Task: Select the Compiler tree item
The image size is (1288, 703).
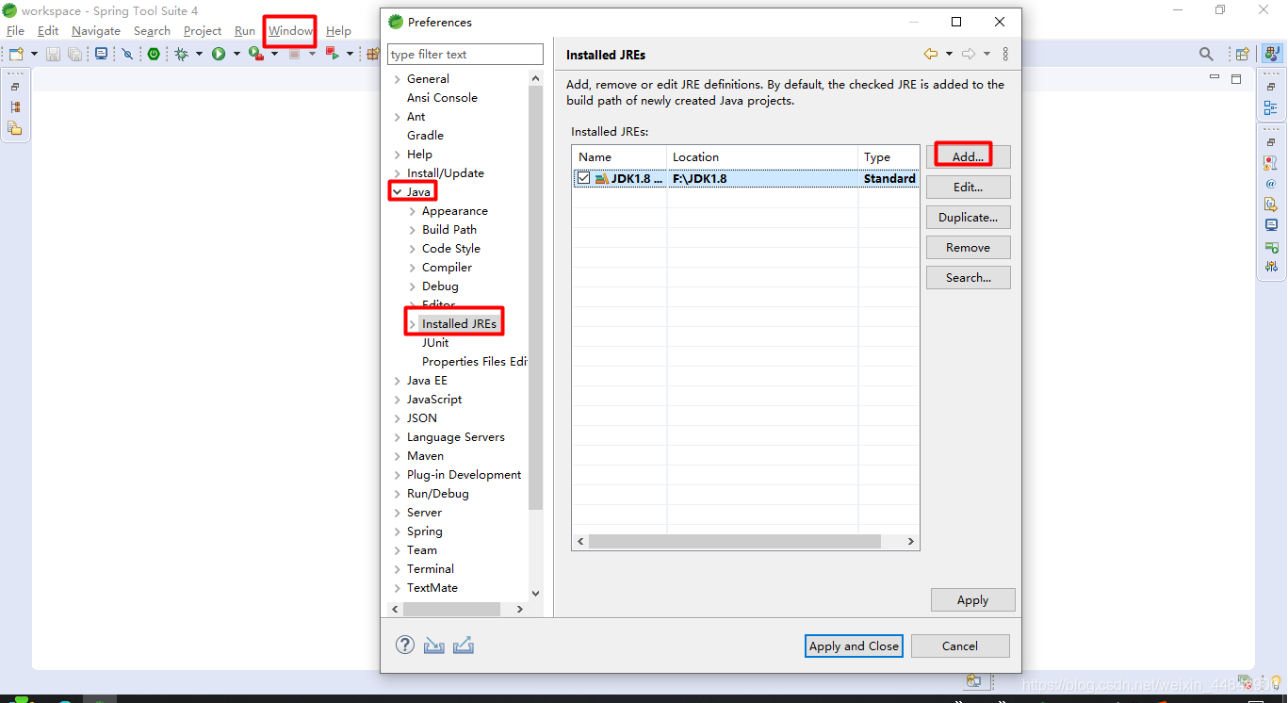Action: 447,268
